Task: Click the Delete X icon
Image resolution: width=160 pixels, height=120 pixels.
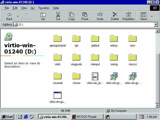Action: pyautogui.click(x=115, y=14)
